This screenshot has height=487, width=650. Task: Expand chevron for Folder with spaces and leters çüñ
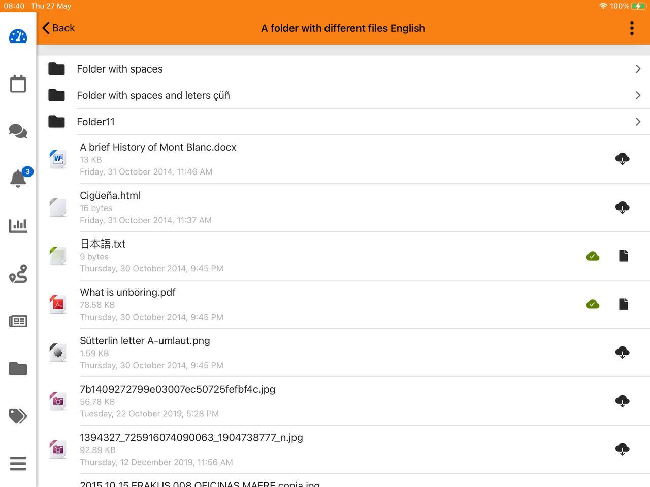(638, 95)
